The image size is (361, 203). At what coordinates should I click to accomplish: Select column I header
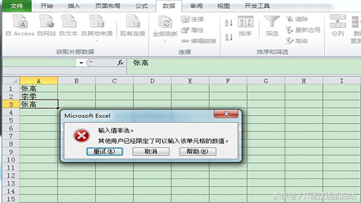[x=342, y=81]
